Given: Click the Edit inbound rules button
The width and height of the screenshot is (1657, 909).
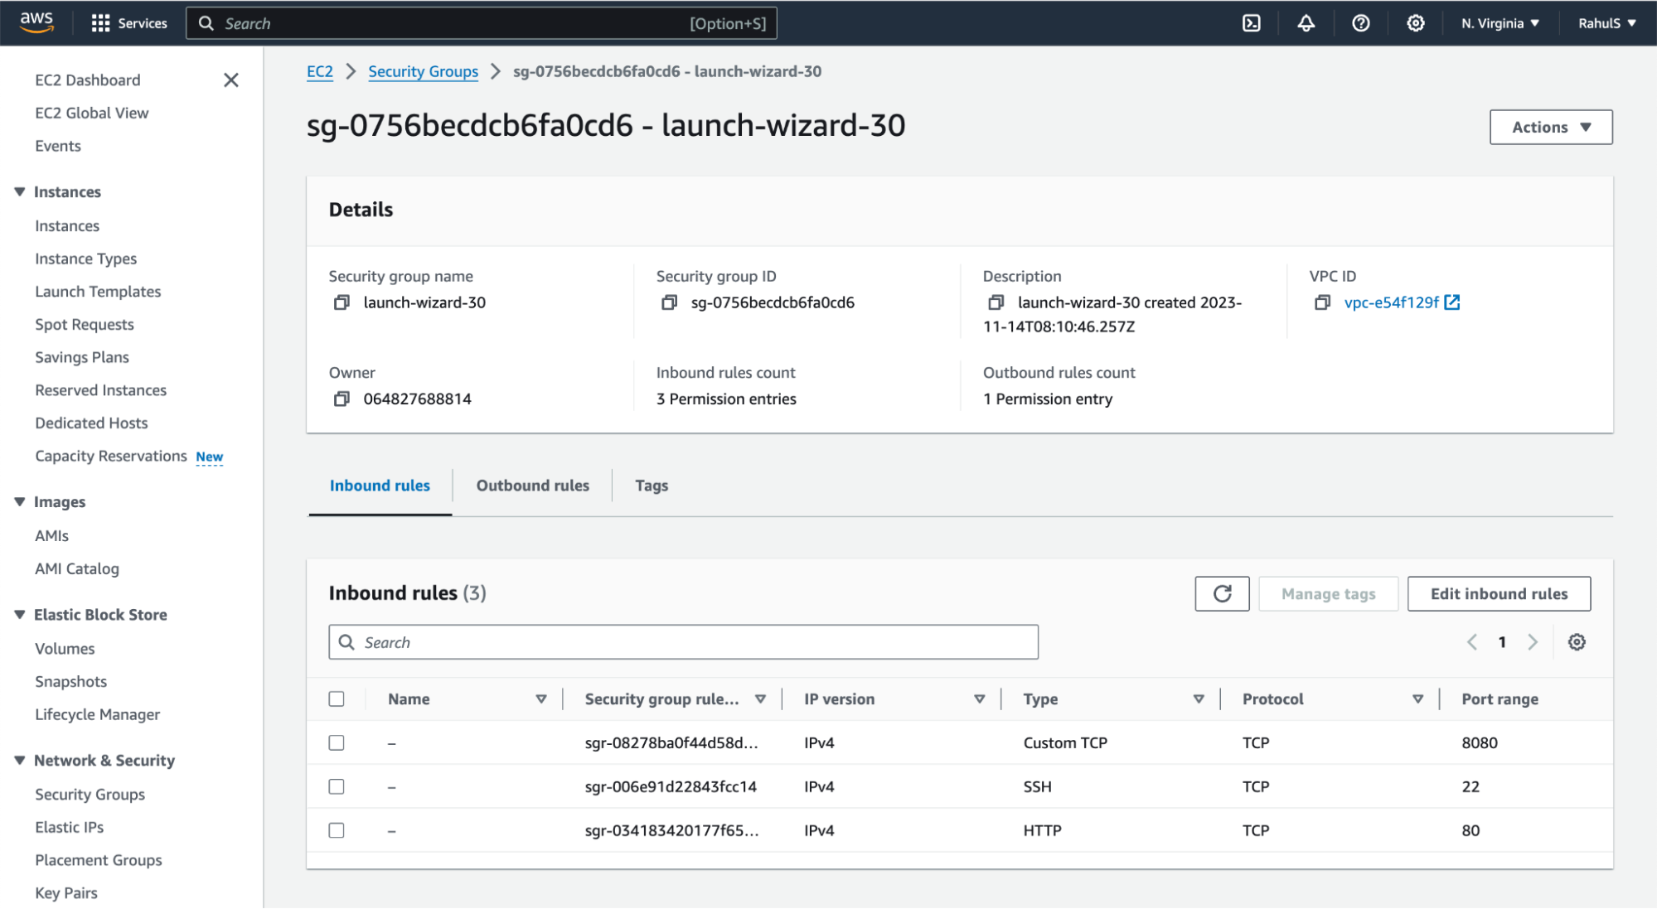Looking at the screenshot, I should pos(1498,593).
